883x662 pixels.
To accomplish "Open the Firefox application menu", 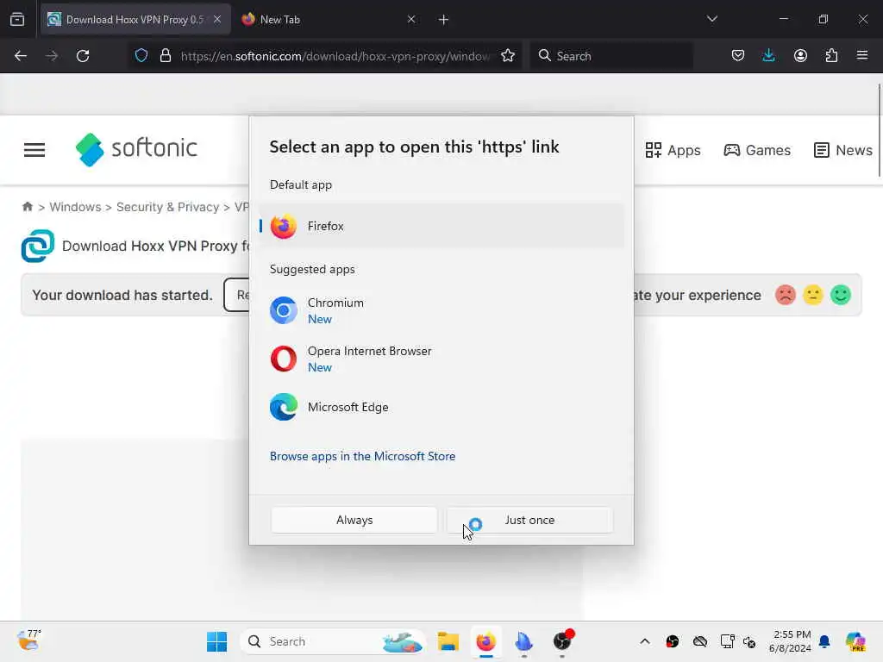I will [862, 56].
